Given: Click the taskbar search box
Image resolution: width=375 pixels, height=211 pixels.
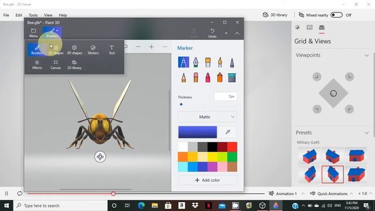Looking at the screenshot, I should click(x=60, y=206).
